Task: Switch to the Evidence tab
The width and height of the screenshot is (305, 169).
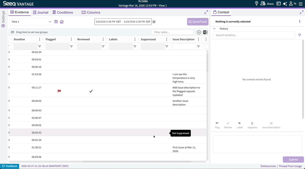Action: click(19, 12)
